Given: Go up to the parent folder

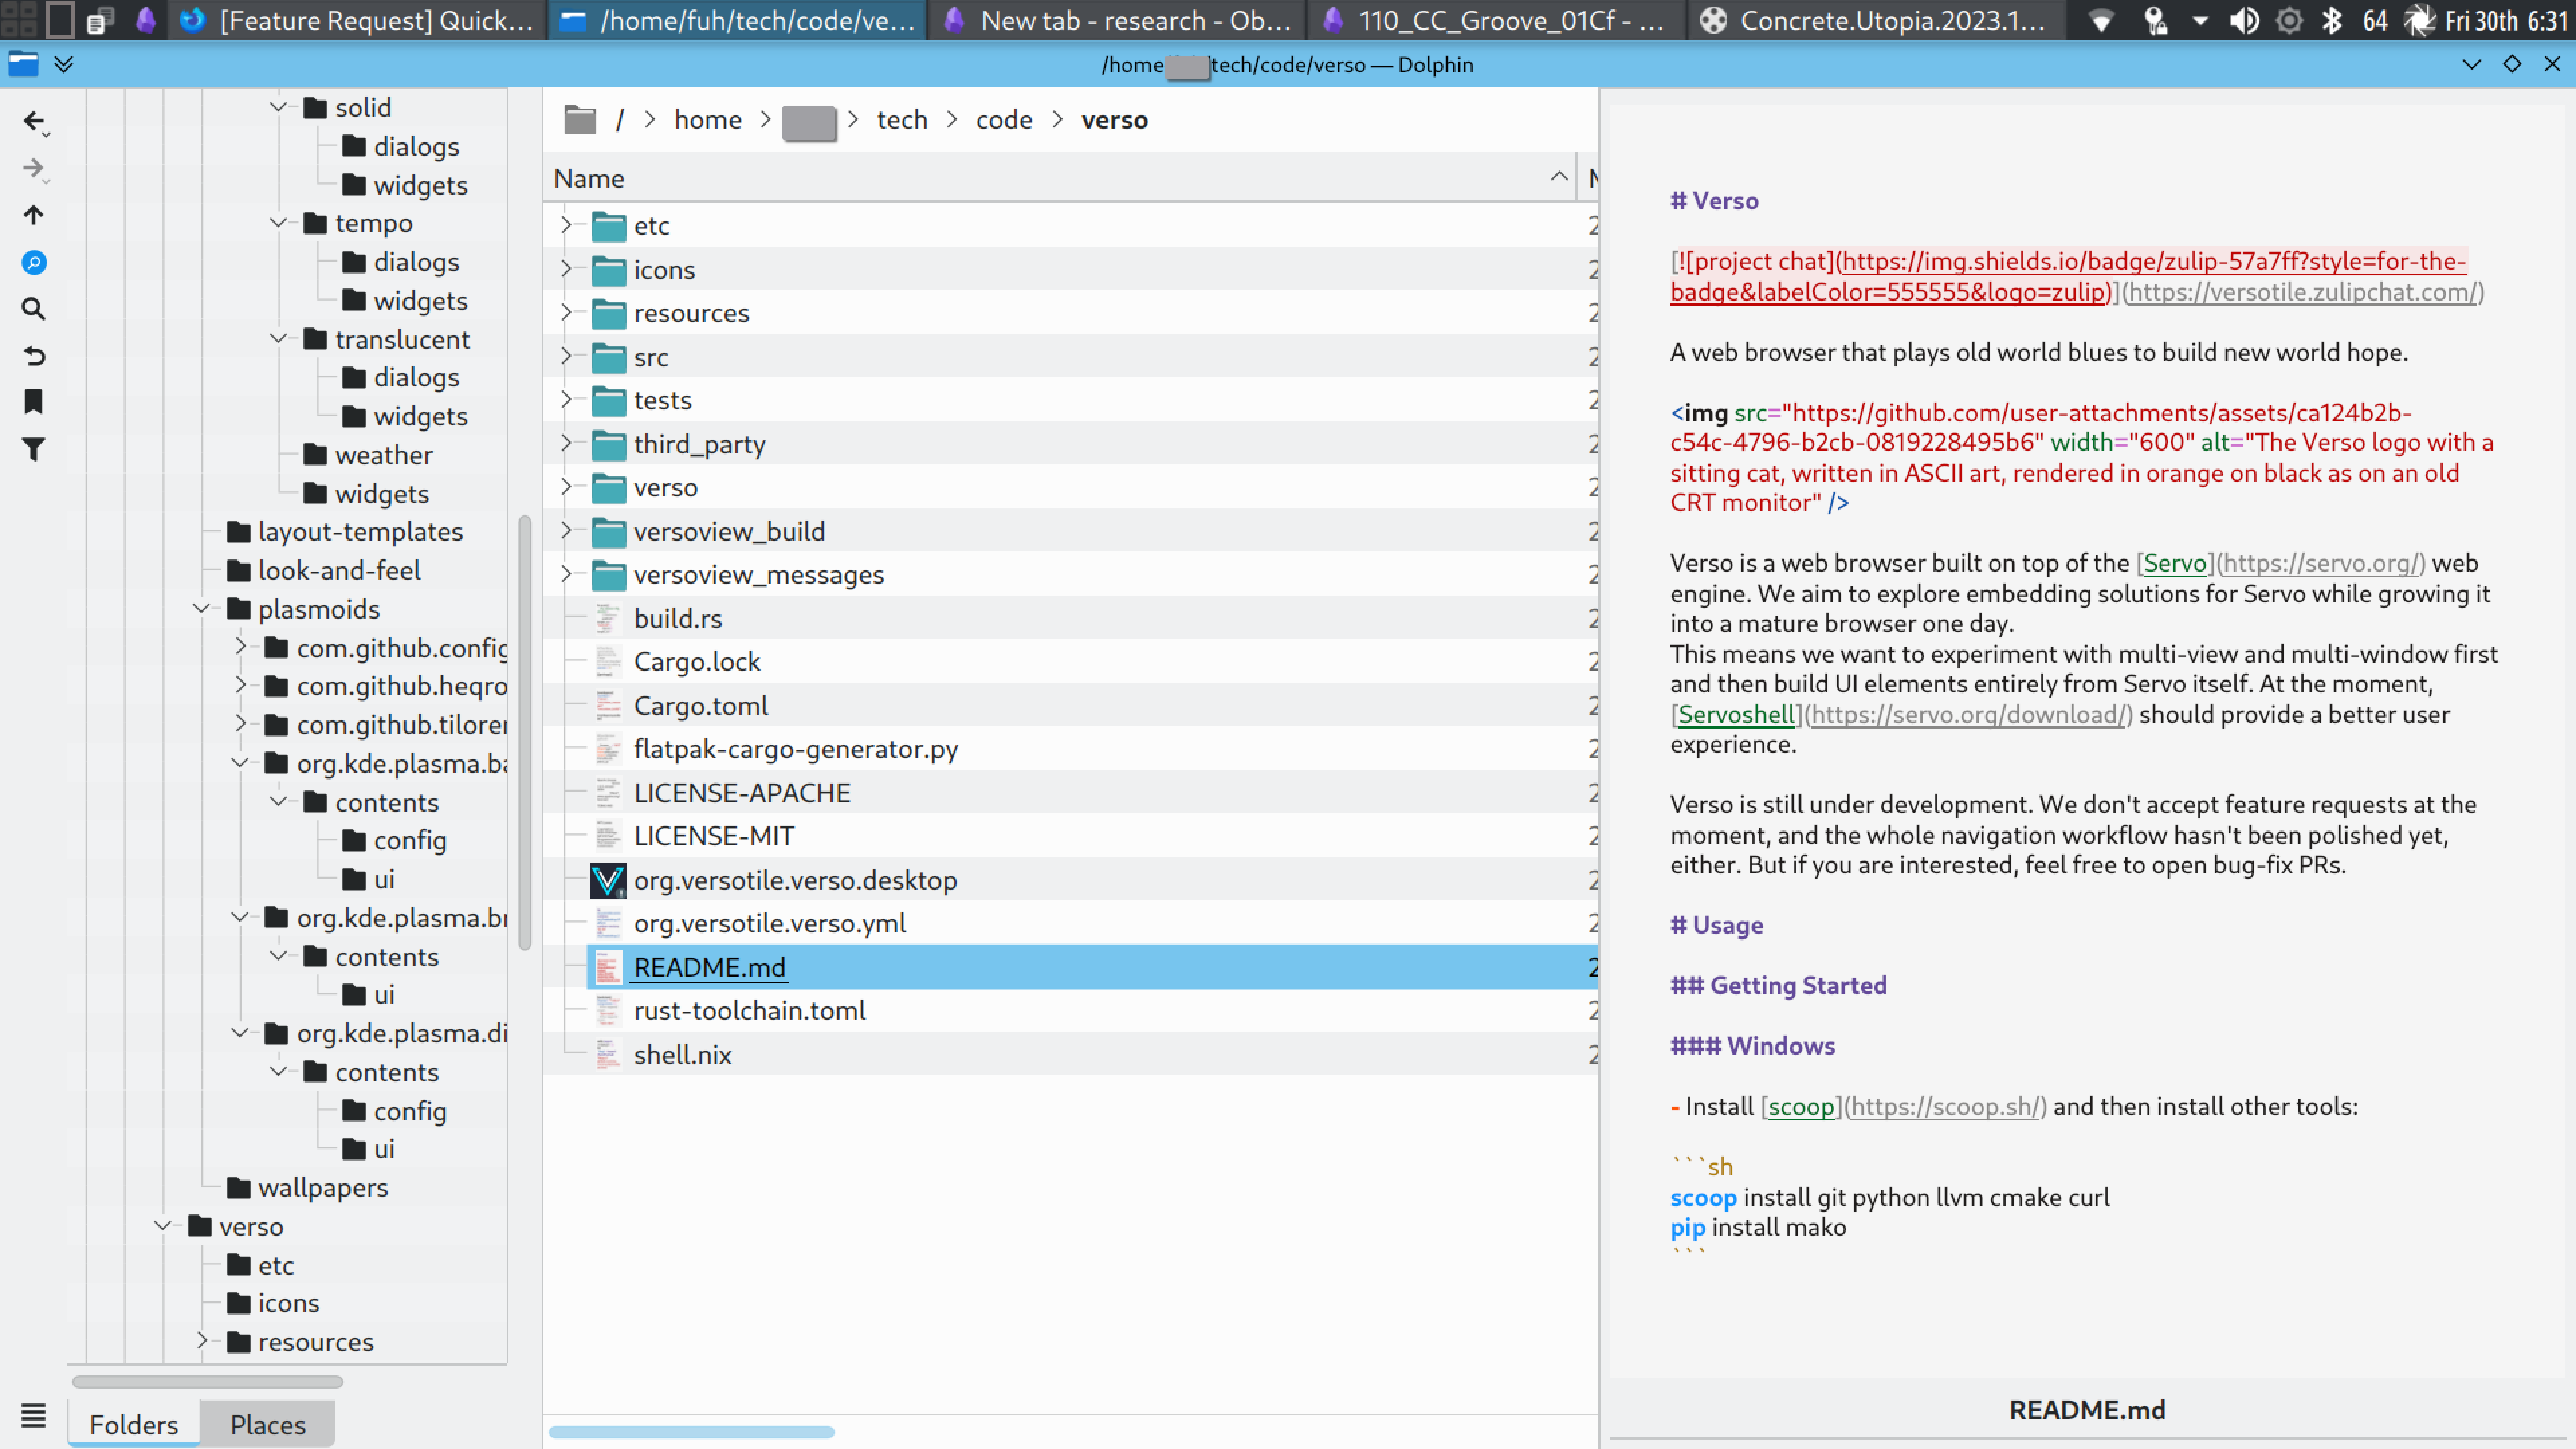Looking at the screenshot, I should click(x=33, y=215).
